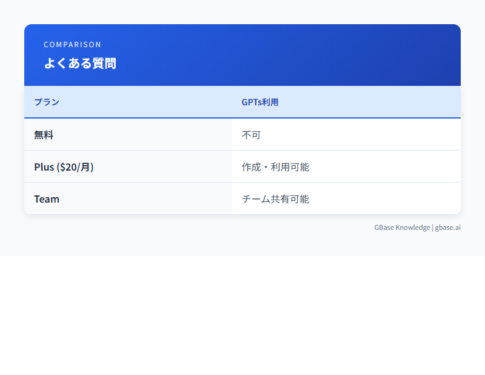This screenshot has width=485, height=375.
Task: Select the Plus ($20/月) plan label
Action: 63,167
